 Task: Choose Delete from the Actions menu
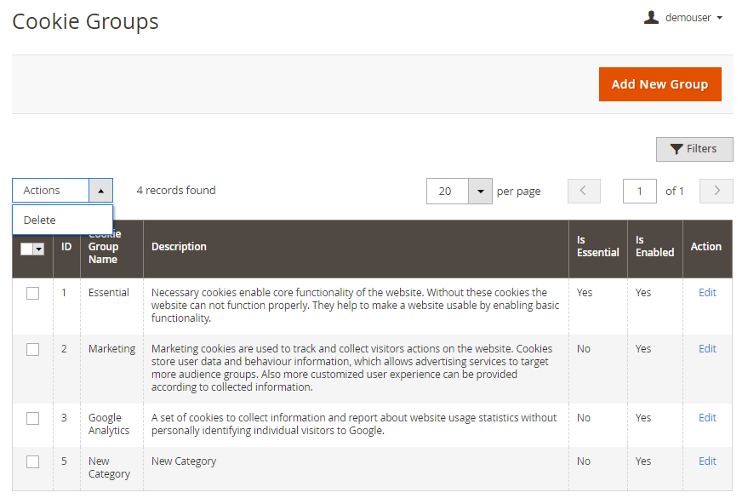click(40, 220)
